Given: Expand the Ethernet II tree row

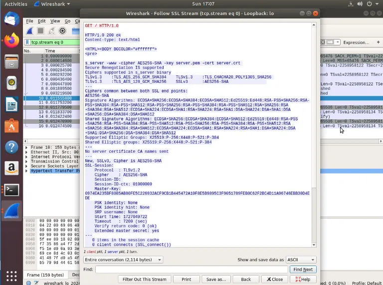Looking at the screenshot, I should (x=26, y=152).
